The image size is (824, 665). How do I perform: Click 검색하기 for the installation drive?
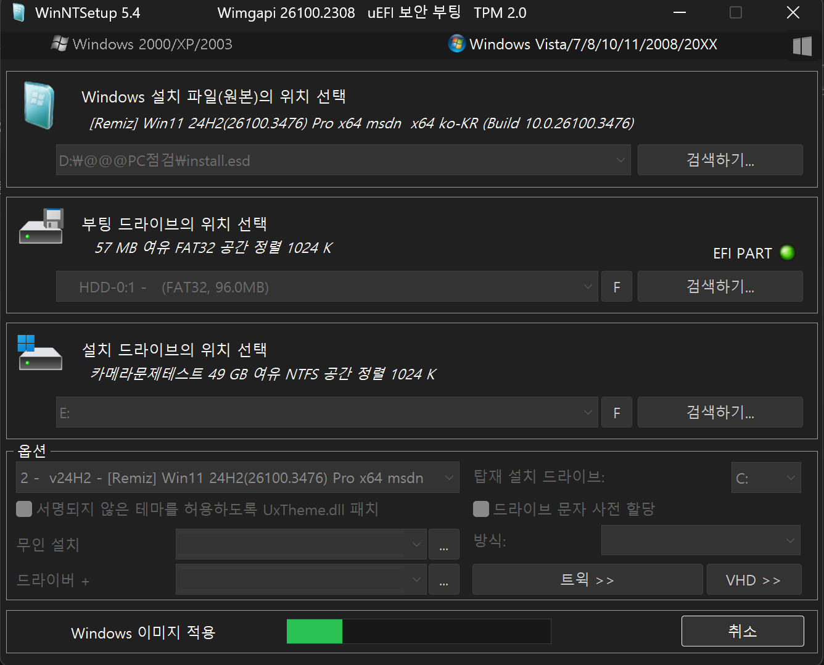[x=720, y=413]
